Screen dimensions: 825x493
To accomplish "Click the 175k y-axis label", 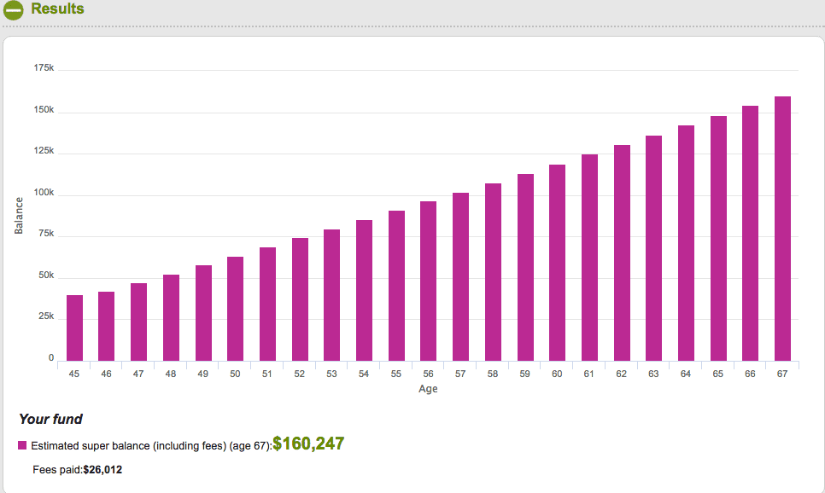I will pyautogui.click(x=44, y=67).
